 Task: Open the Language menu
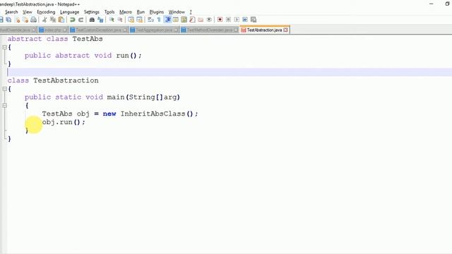click(x=69, y=12)
